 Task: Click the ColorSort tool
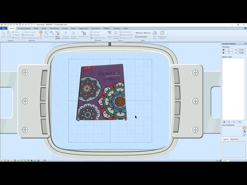click(x=95, y=35)
